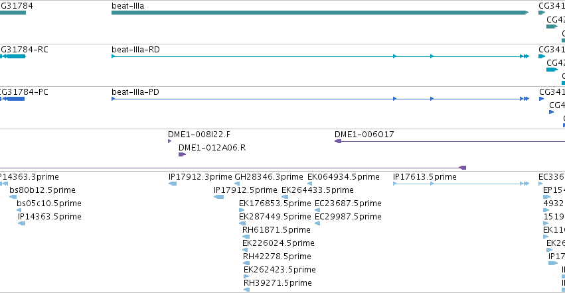Select the EK264433.5prime EST label
Screen dimensions: 565x293
point(317,190)
